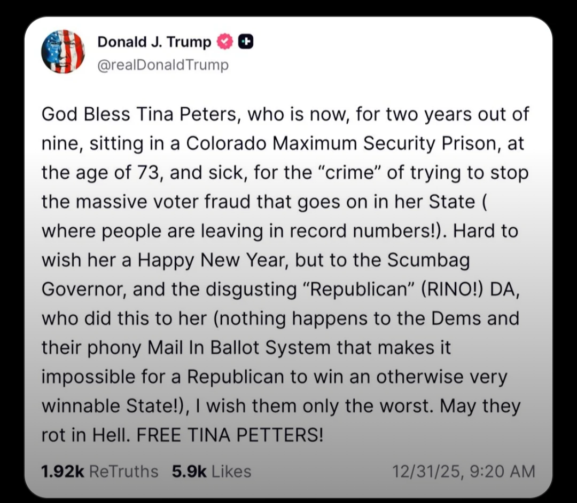Image resolution: width=577 pixels, height=503 pixels.
Task: Open the Donald J. Trump display name
Action: pos(154,42)
